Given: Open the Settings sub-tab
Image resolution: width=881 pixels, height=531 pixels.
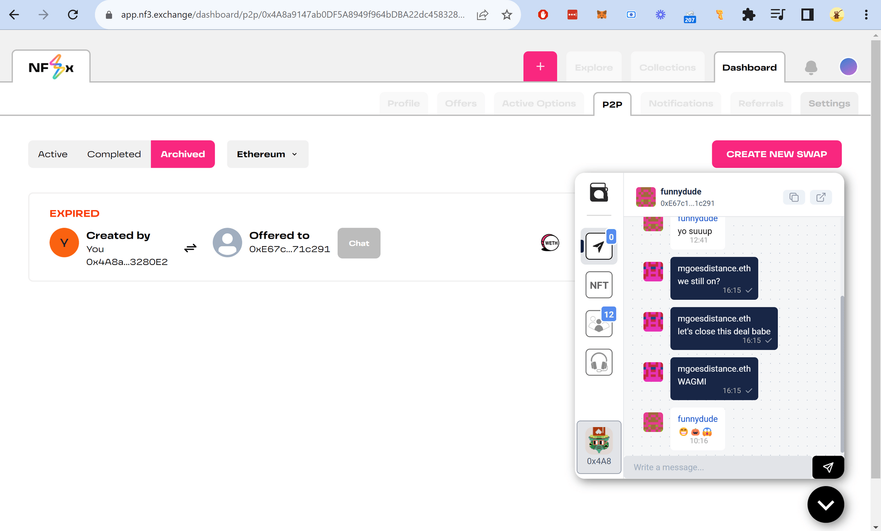Looking at the screenshot, I should [x=829, y=103].
